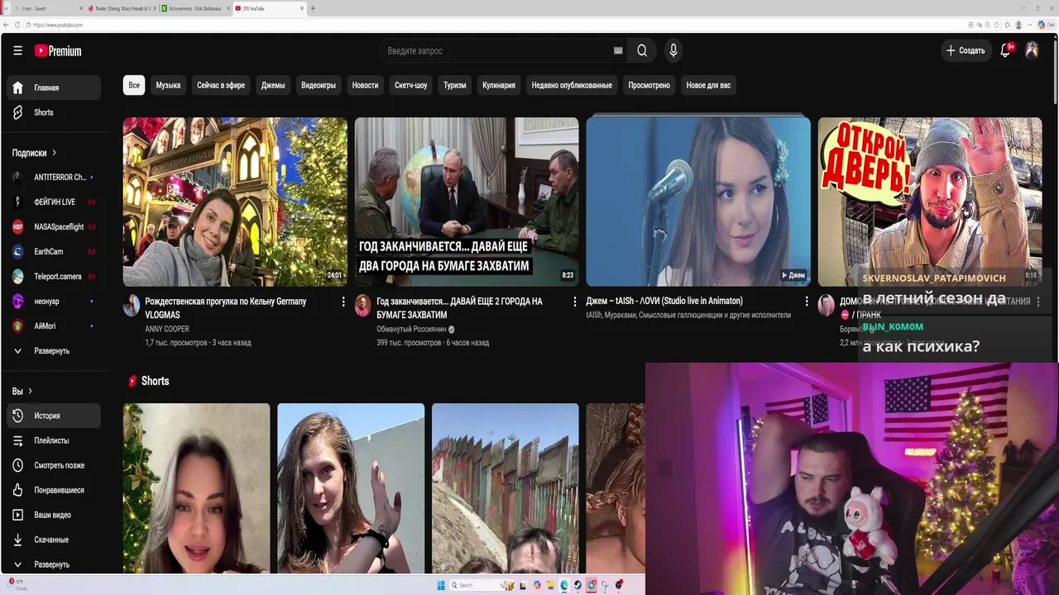Screen dimensions: 1059x595
Task: Expand the Вы section chevron
Action: pyautogui.click(x=31, y=391)
